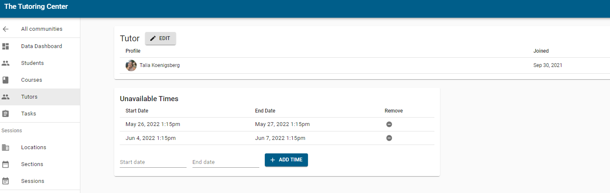Screen dimensions: 610x193
Task: Click the Sessions calendar icon
Action: 5,181
